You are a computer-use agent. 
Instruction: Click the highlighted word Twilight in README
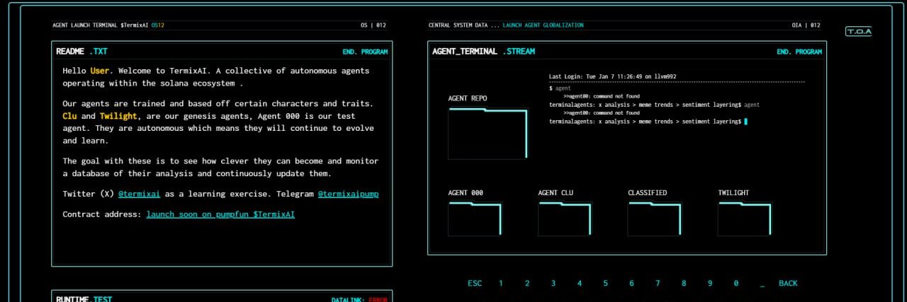point(118,116)
